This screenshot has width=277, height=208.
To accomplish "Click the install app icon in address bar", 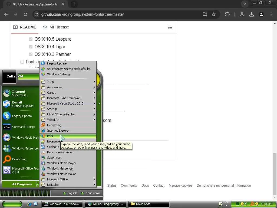I will 205,14.
